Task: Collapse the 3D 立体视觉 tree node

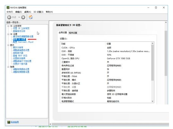Action: pos(8,26)
